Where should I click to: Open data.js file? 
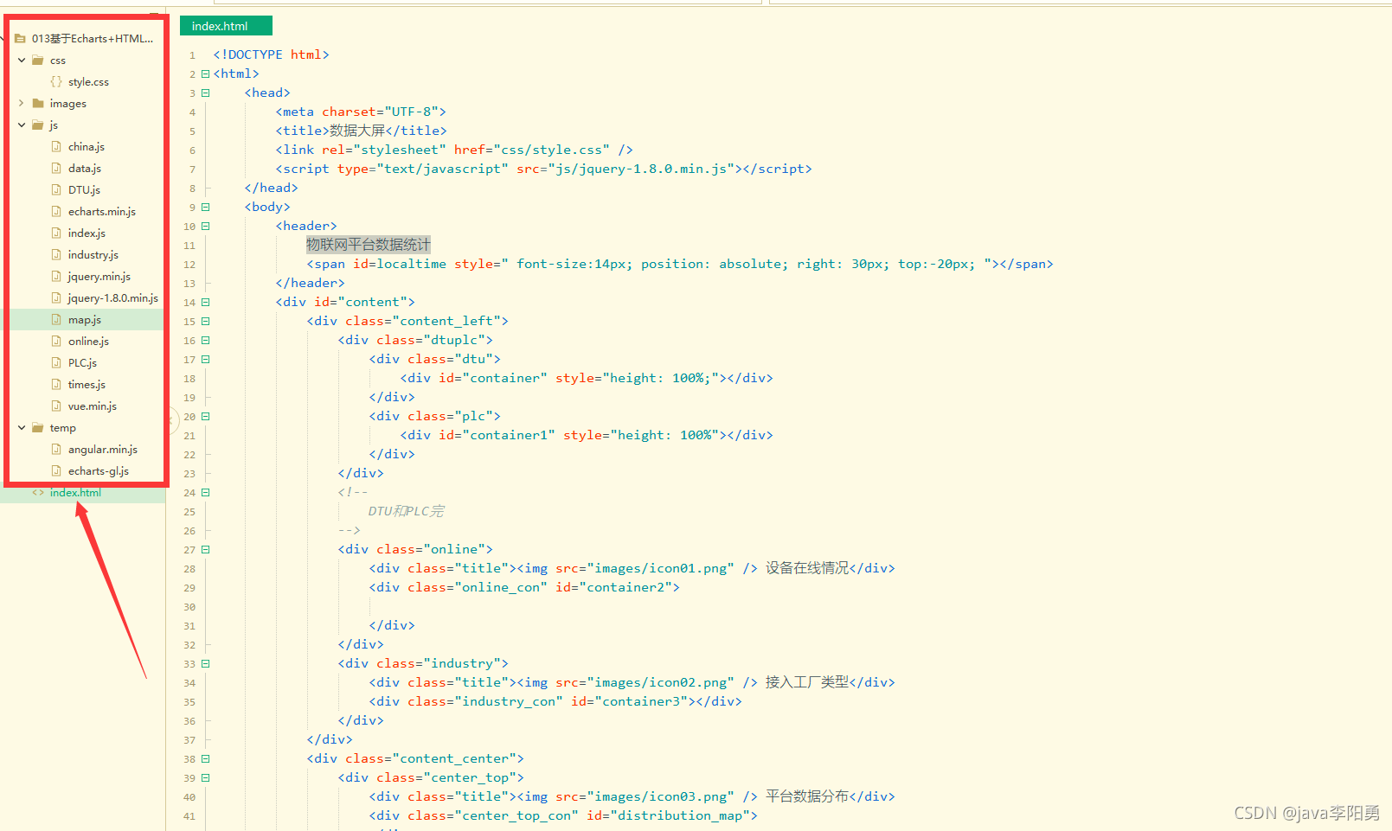[85, 169]
